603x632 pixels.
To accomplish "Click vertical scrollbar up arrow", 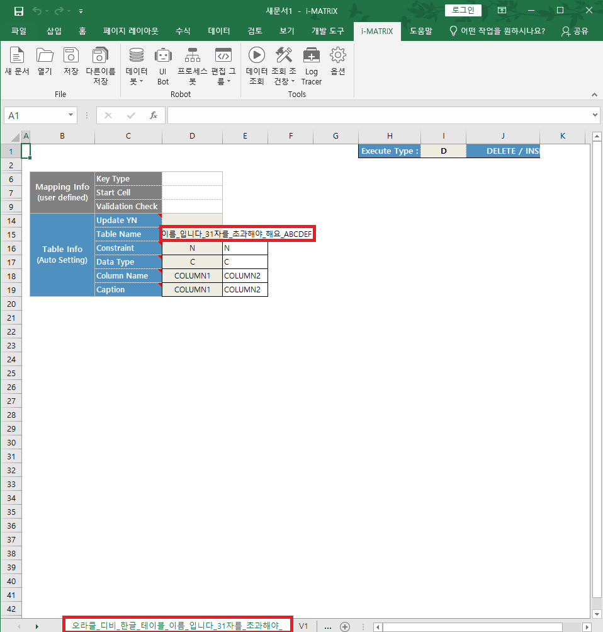I will pos(597,137).
